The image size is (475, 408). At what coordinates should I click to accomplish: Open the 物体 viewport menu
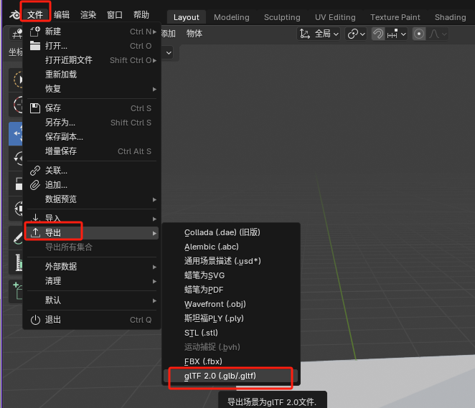tap(194, 33)
